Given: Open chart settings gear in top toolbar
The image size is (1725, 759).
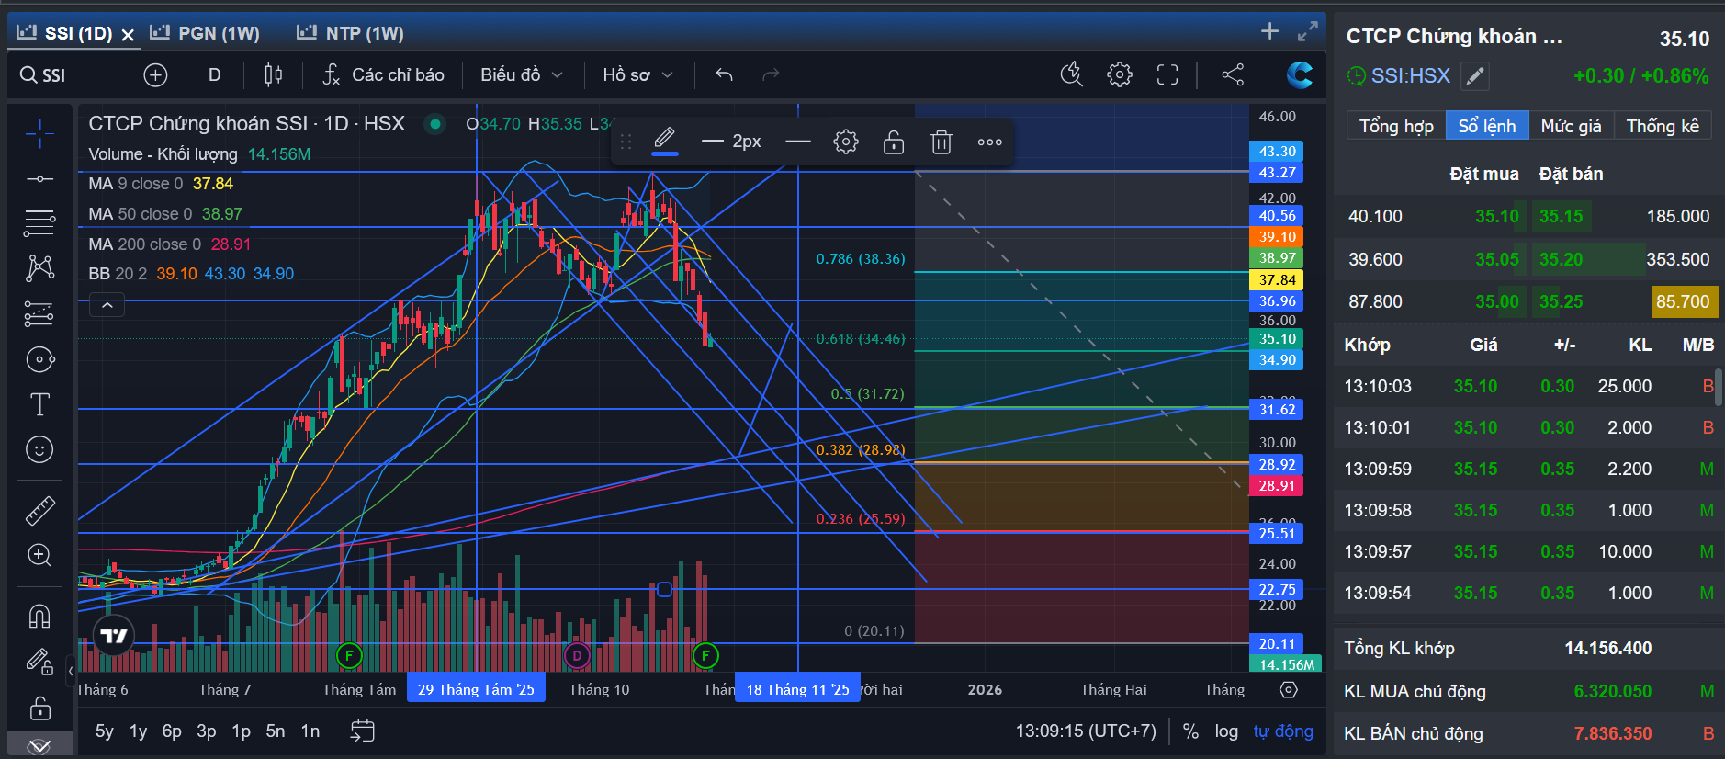Looking at the screenshot, I should [x=1120, y=74].
